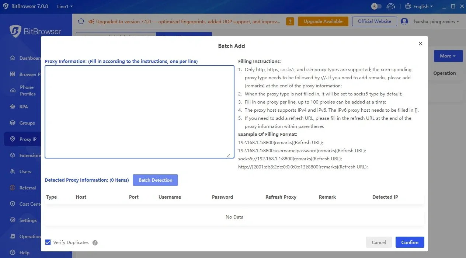Open the Users section
This screenshot has height=258, width=466.
[25, 171]
